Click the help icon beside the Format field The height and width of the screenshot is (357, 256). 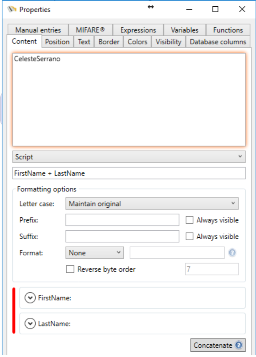[x=232, y=253]
